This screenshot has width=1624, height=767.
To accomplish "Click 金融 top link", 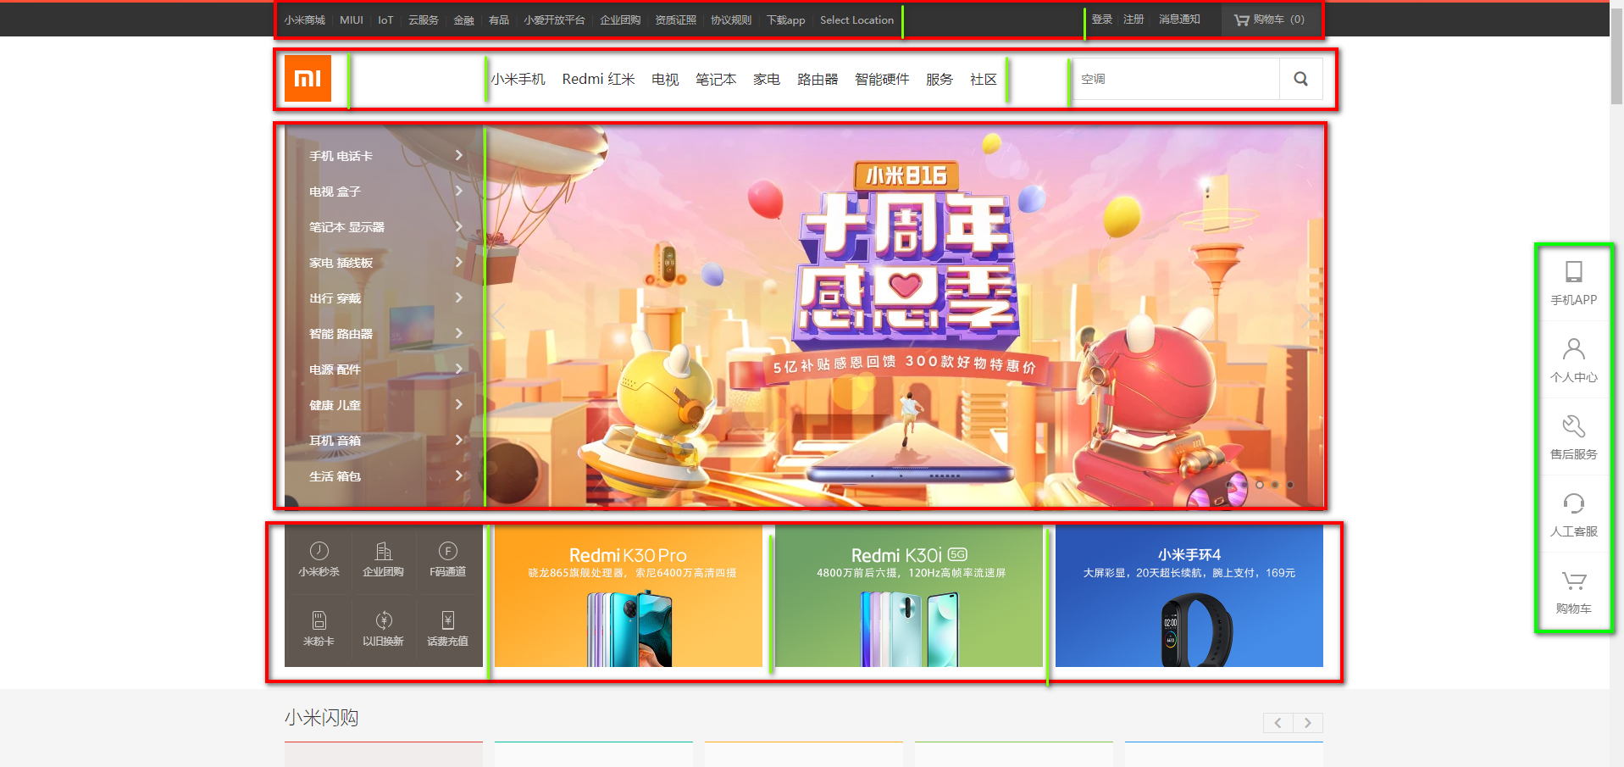I will [x=464, y=19].
